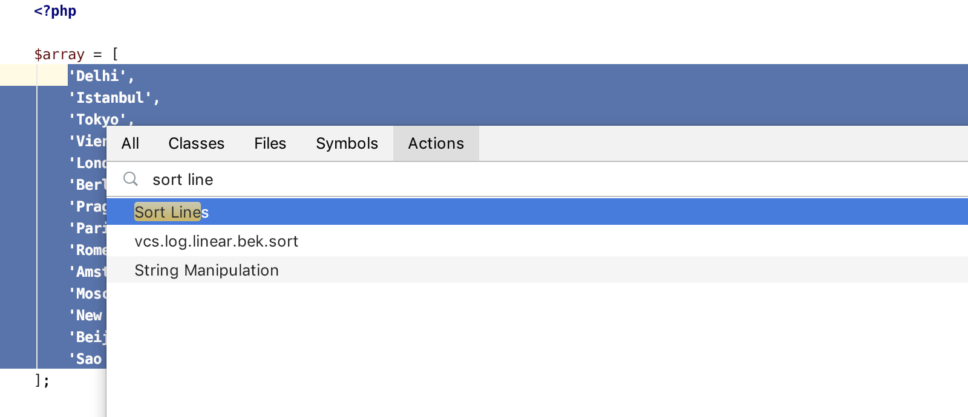Open the Symbols search tab

[346, 143]
